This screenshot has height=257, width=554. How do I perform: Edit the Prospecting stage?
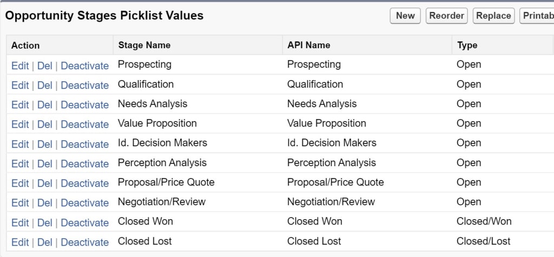click(20, 65)
